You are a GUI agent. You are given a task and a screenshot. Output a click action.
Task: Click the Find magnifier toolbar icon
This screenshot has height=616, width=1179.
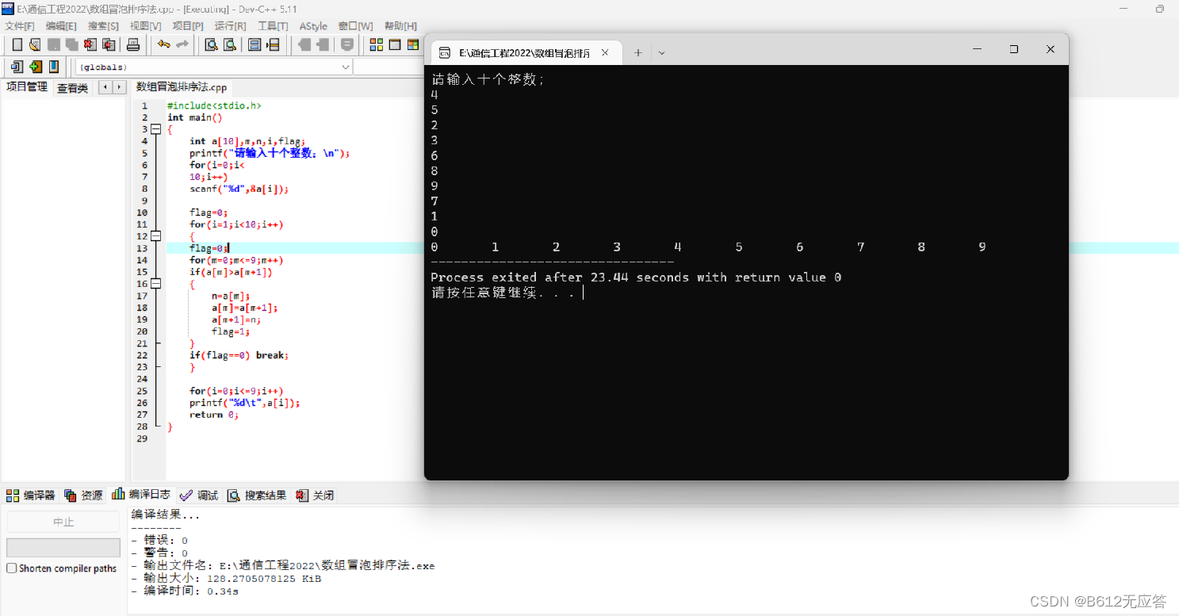[212, 44]
